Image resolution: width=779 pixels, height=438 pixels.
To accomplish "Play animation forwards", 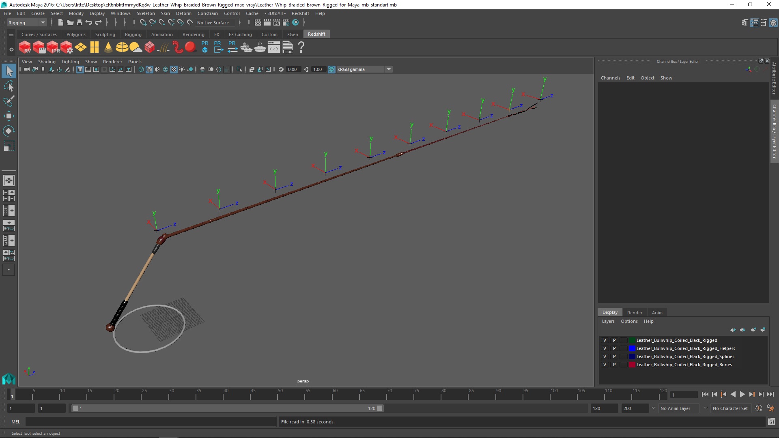I will pos(742,394).
